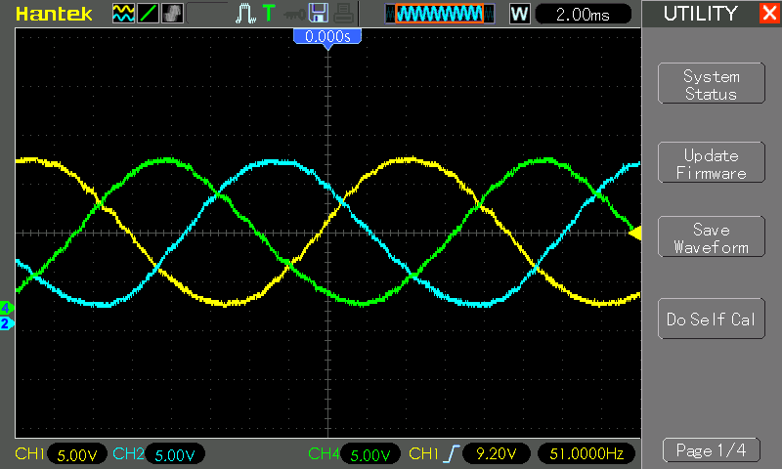Click CH2 5.00V scale readout
Screen dimensions: 782x469
point(175,454)
